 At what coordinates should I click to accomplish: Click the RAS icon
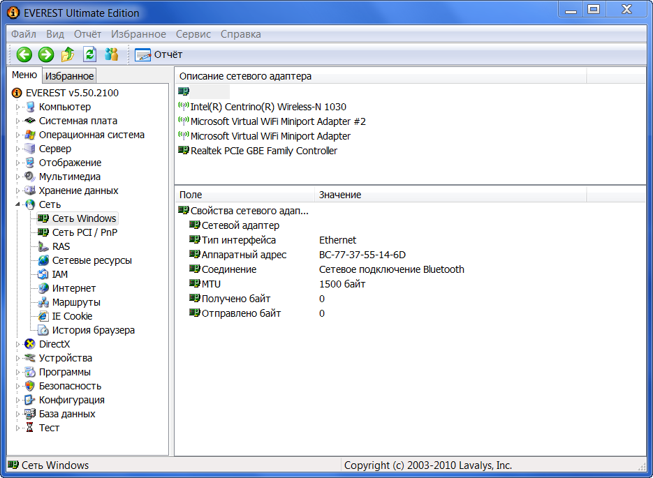(43, 246)
